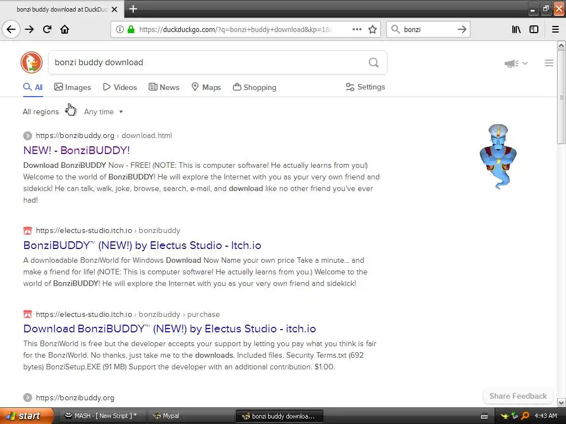566x424 pixels.
Task: Click the DuckDuckGo duck logo
Action: (32, 62)
